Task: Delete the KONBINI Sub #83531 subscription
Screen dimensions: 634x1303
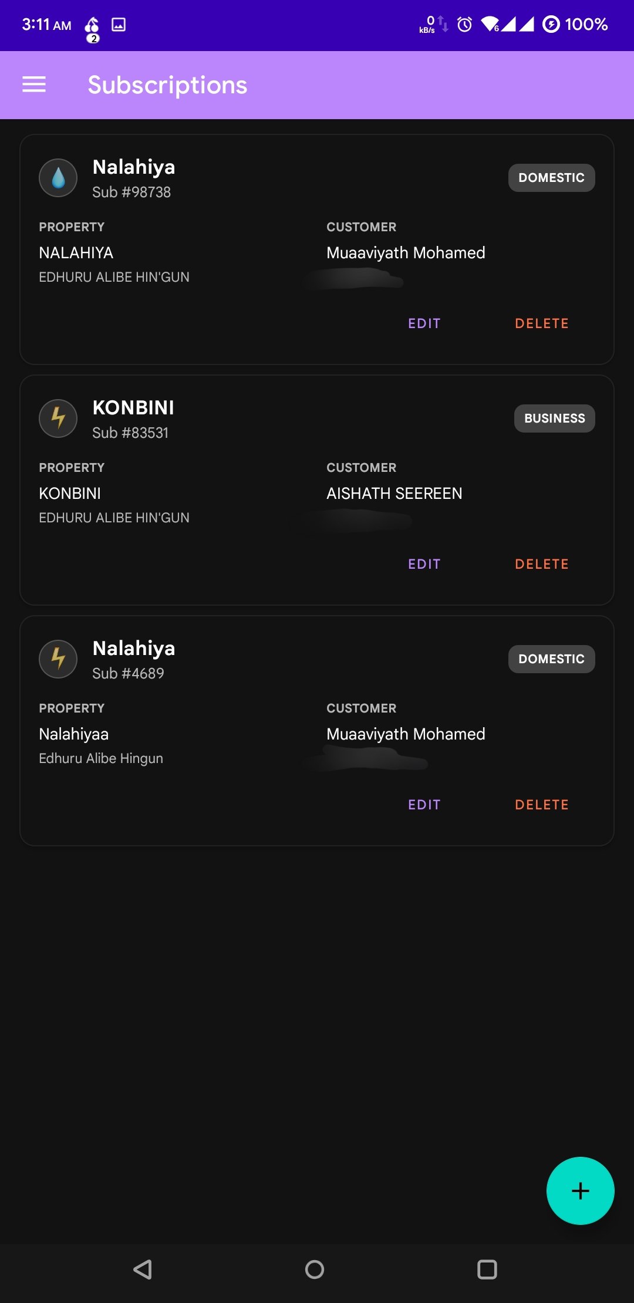Action: point(541,564)
